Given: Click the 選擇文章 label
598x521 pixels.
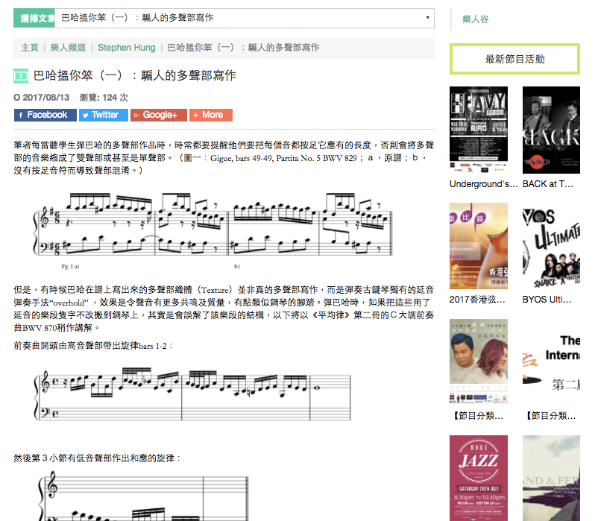Looking at the screenshot, I should (x=34, y=18).
